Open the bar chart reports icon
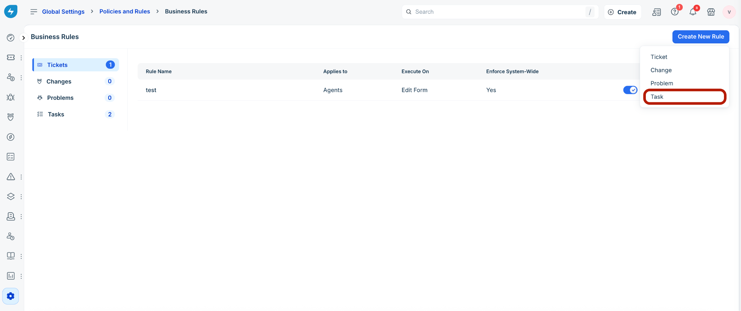Screen dimensions: 741x311 [x=10, y=276]
